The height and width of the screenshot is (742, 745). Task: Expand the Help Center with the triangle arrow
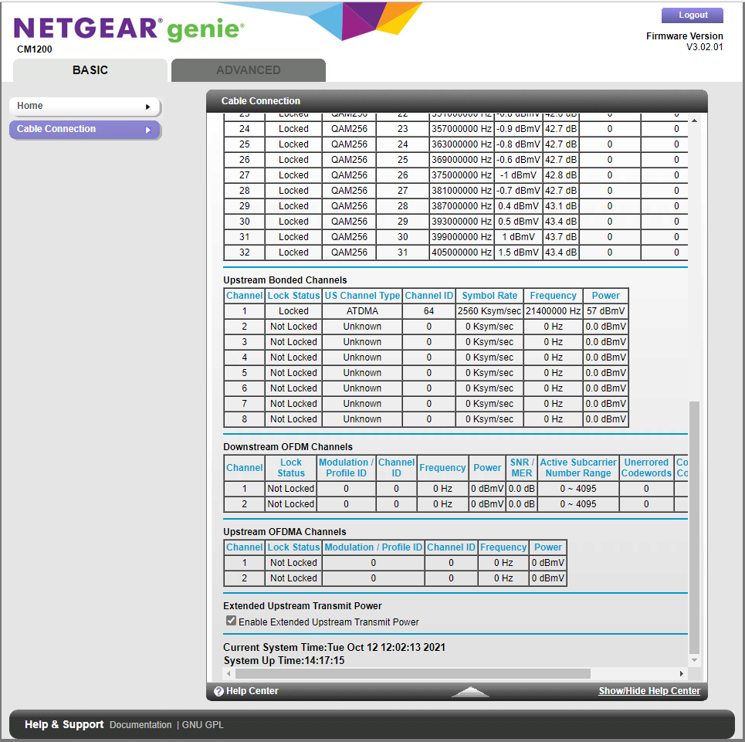[x=470, y=692]
